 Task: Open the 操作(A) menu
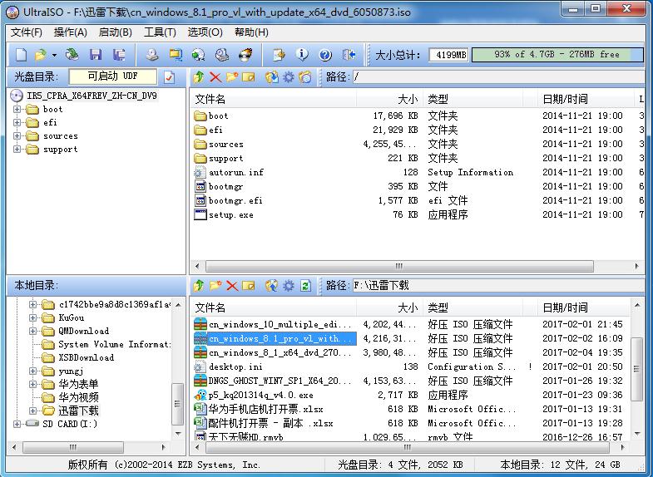(71, 32)
